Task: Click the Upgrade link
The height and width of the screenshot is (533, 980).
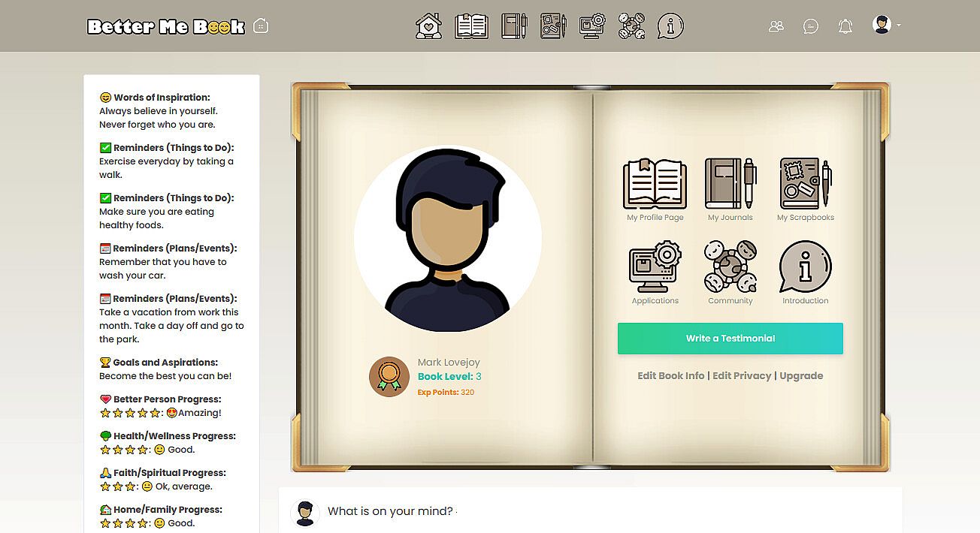Action: pos(801,375)
